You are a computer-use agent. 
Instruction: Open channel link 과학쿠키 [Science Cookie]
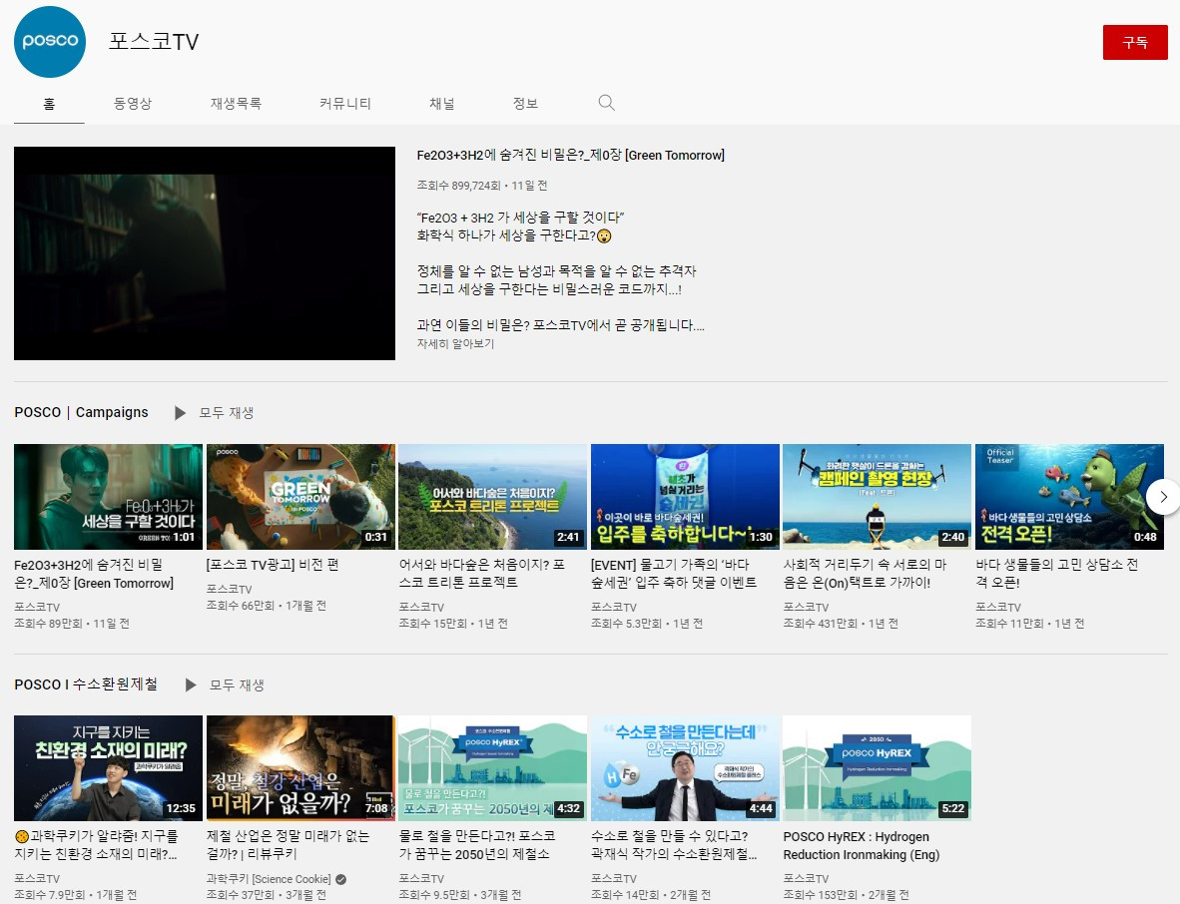tap(269, 879)
